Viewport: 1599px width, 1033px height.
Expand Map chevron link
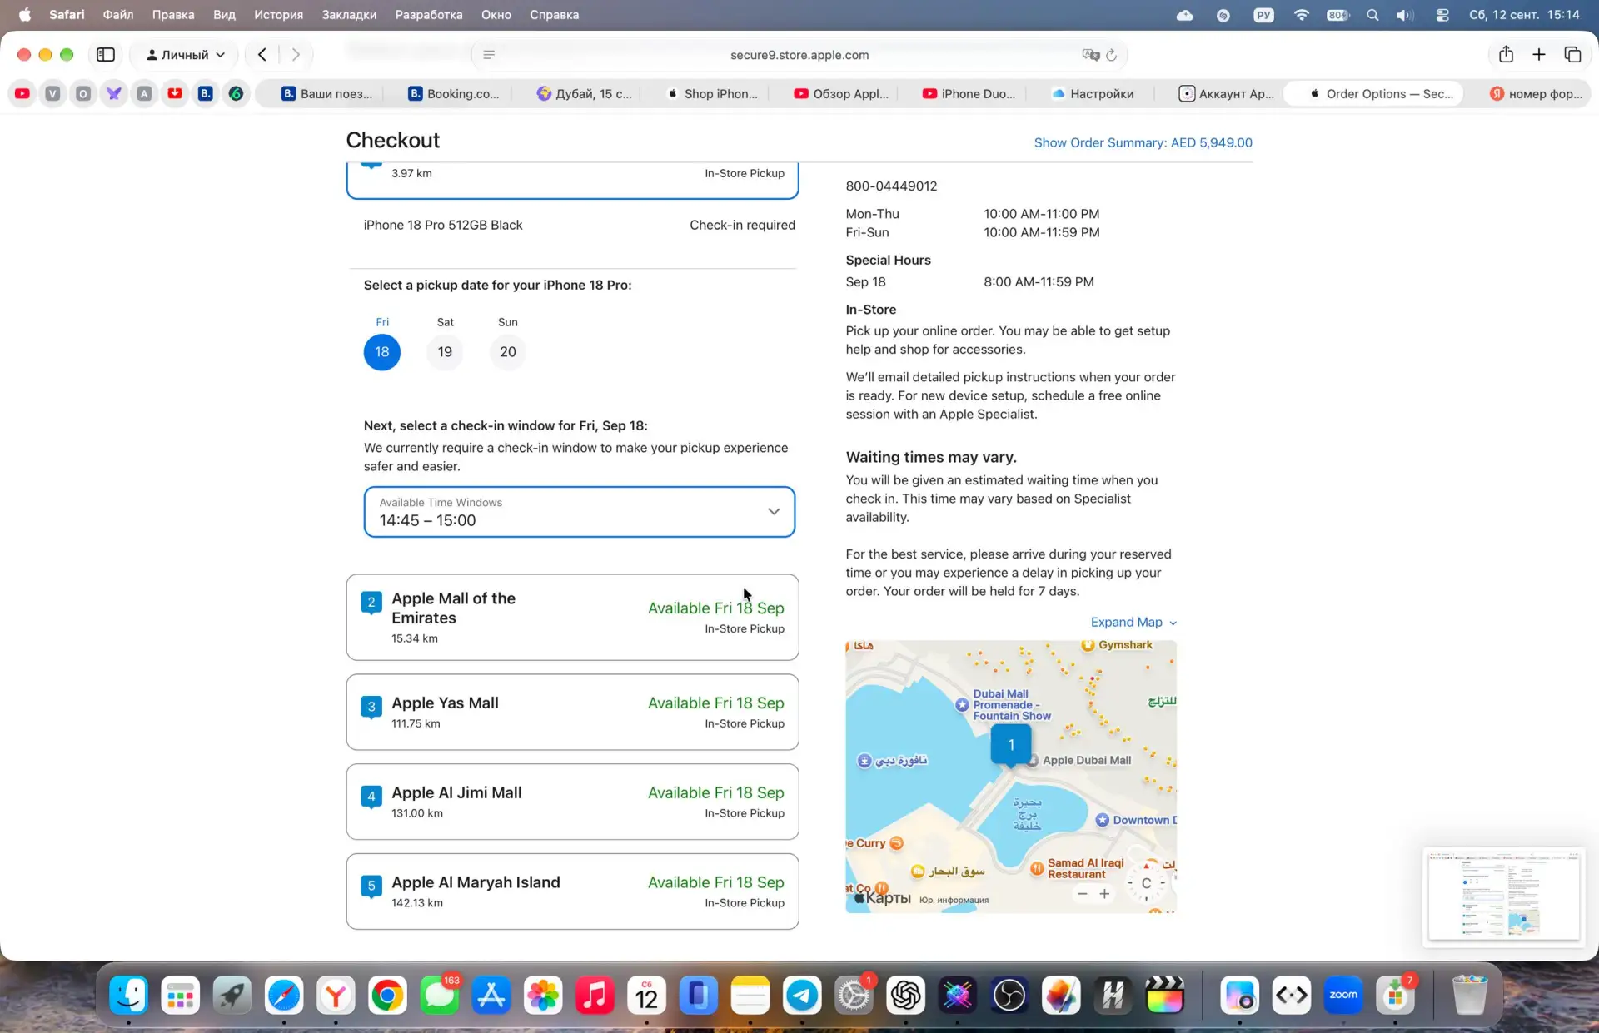tap(1133, 622)
